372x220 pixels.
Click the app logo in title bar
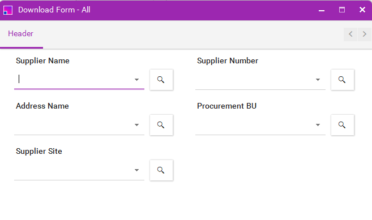point(8,10)
